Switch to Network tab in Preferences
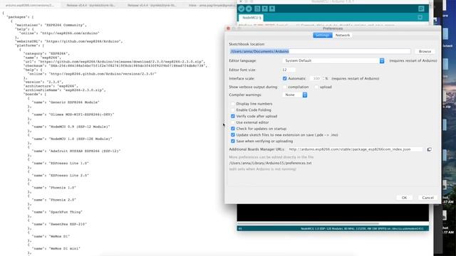456x256 pixels. click(x=343, y=35)
